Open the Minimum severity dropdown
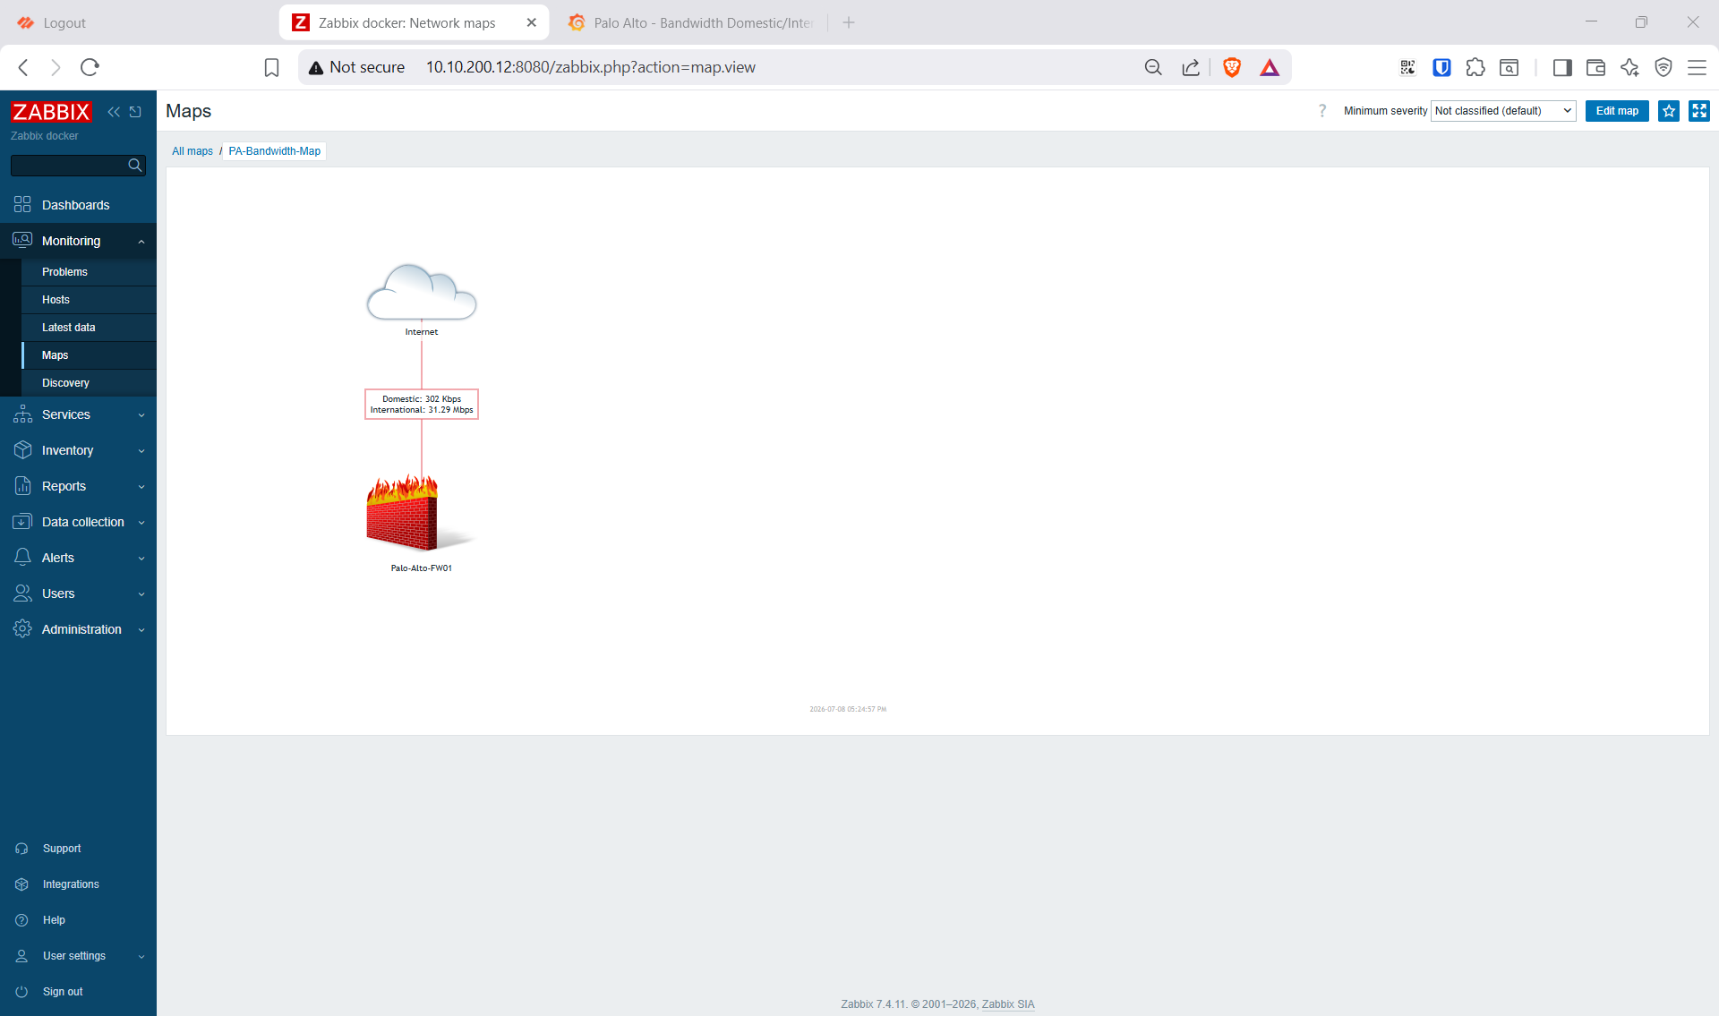This screenshot has width=1719, height=1016. [x=1503, y=111]
